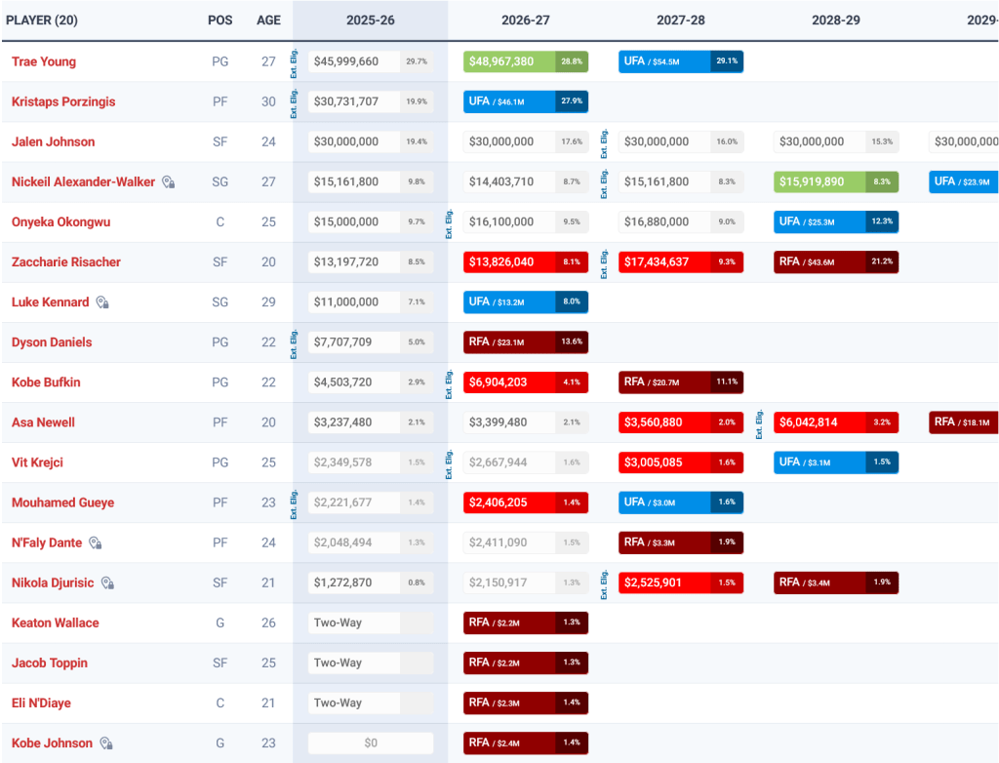Click the lock icon next to Luke Kennard
The height and width of the screenshot is (763, 999).
102,302
